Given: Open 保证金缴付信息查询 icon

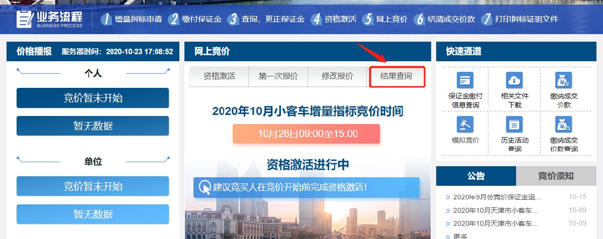Looking at the screenshot, I should pyautogui.click(x=465, y=80).
